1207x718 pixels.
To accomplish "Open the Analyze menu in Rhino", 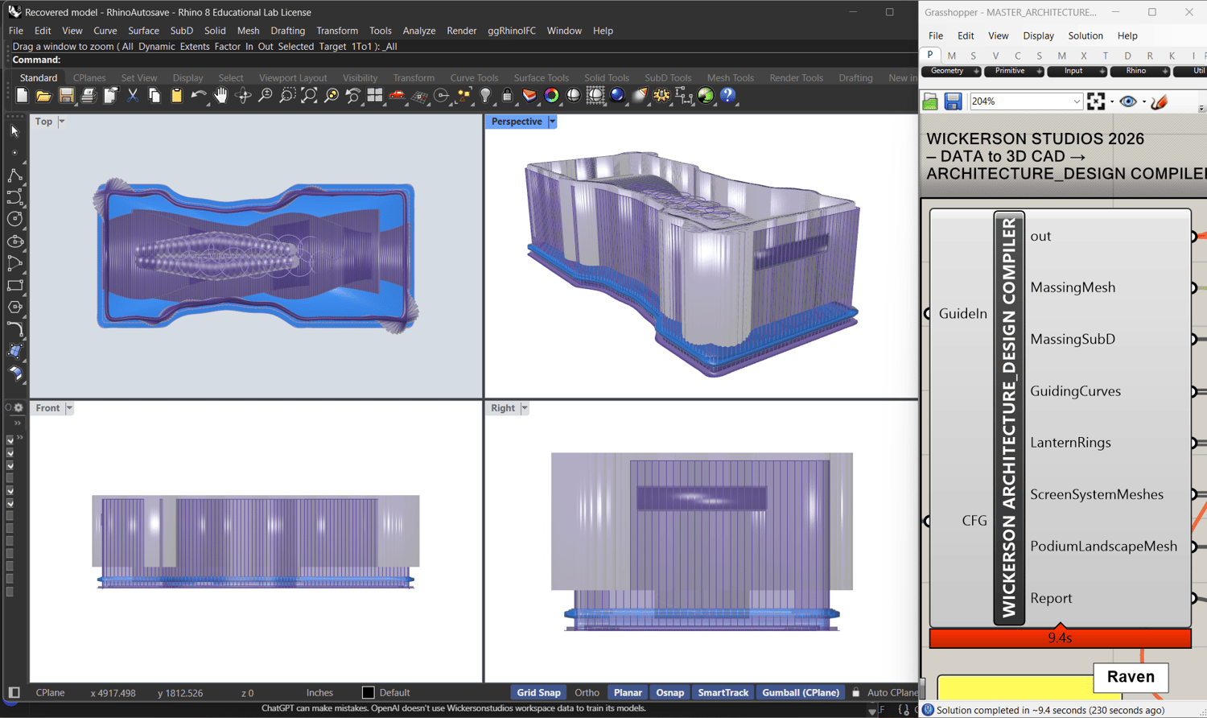I will [418, 31].
